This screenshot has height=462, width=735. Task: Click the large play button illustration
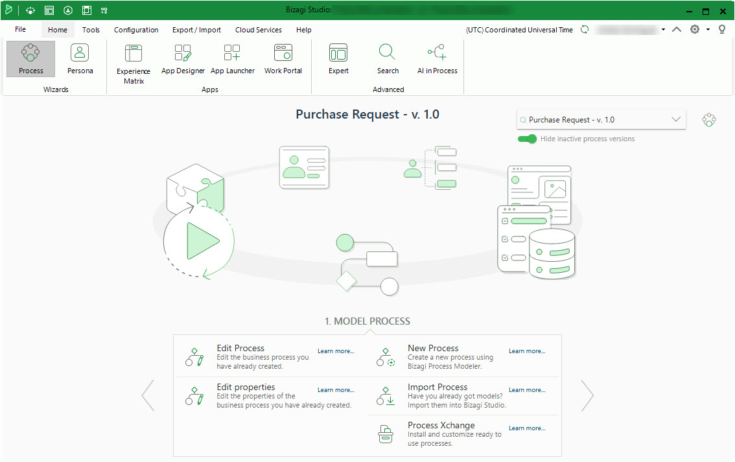tap(199, 241)
